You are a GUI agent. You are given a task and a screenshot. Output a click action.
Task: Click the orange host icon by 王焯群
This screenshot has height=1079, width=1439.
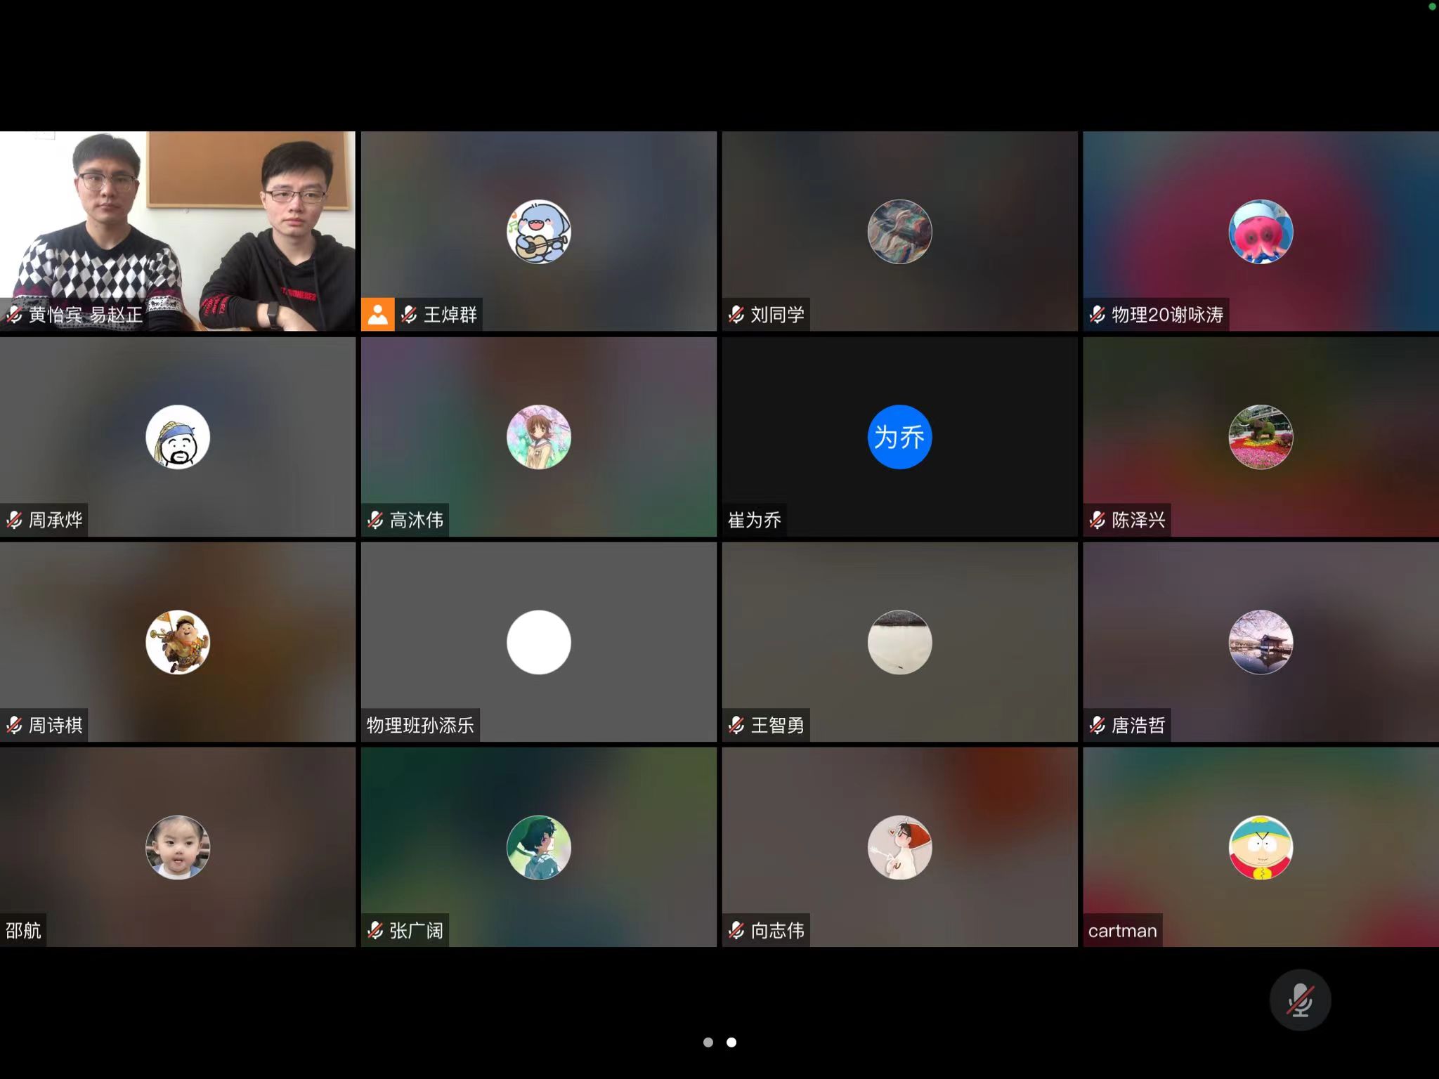(x=377, y=314)
